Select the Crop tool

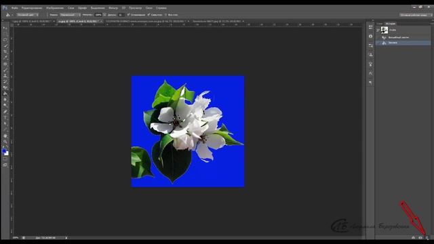(5, 52)
